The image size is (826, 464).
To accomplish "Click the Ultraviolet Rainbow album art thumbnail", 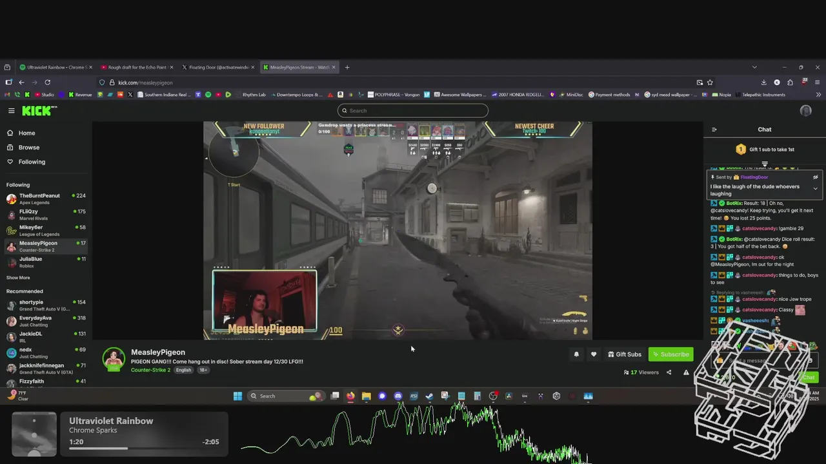I will 34,434.
